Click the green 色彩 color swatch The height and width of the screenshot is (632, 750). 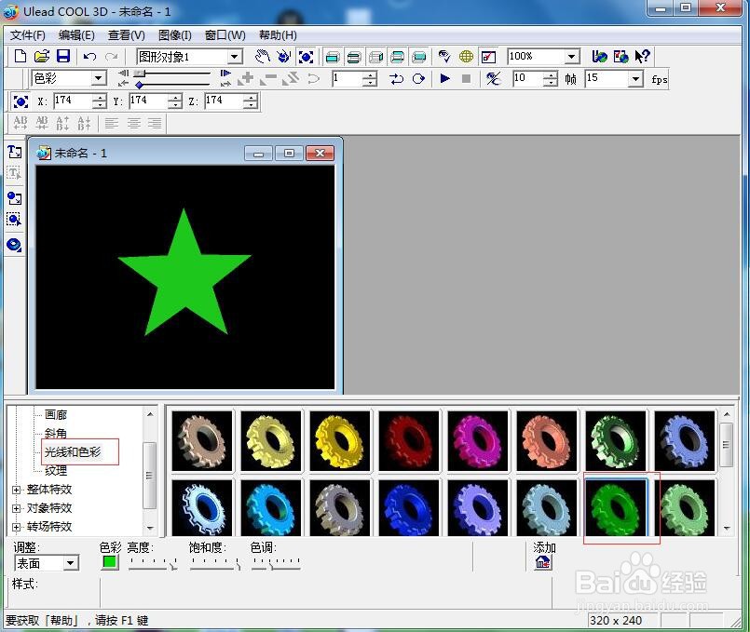(x=110, y=562)
